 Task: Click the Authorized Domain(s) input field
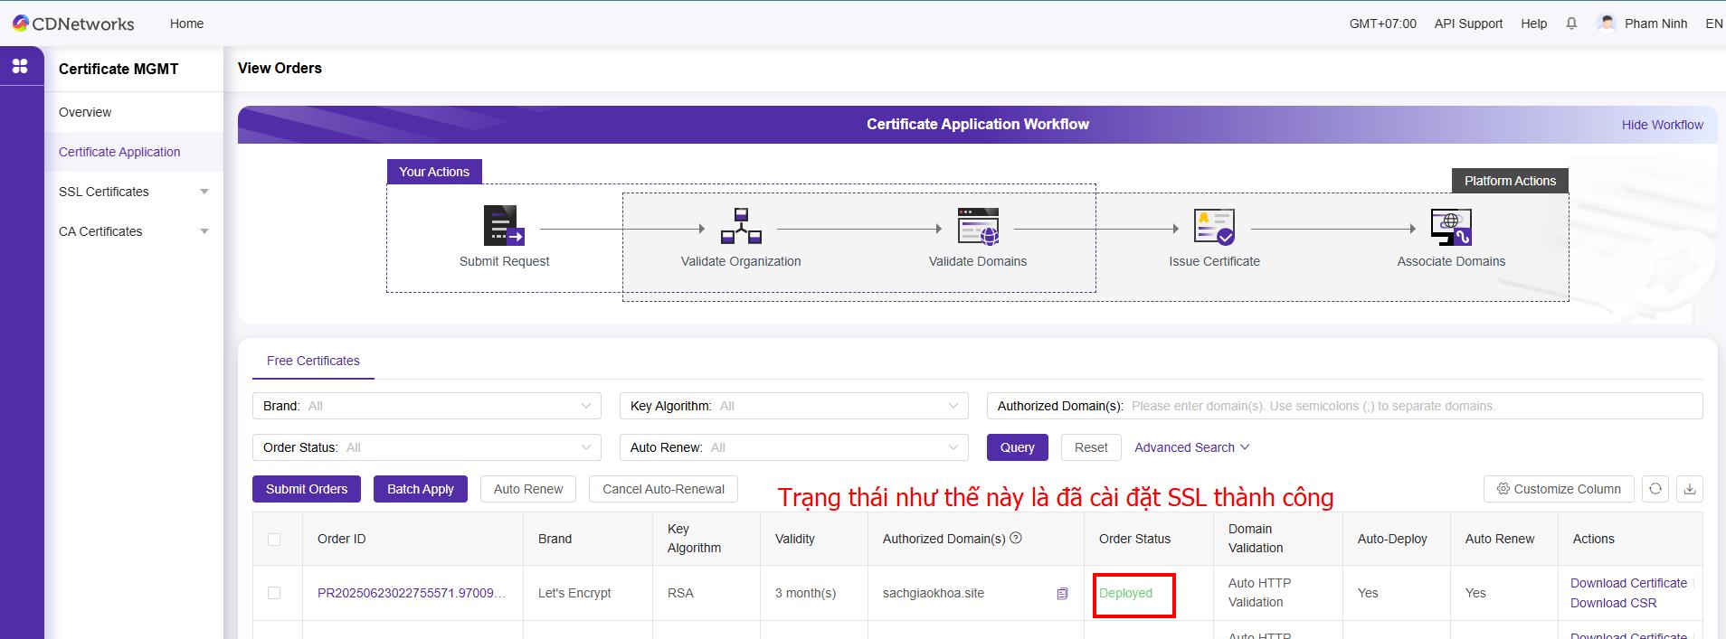(1411, 406)
